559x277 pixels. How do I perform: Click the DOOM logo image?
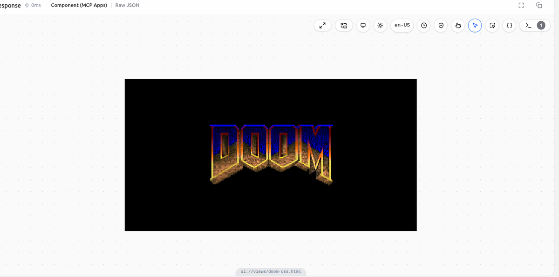pos(271,154)
